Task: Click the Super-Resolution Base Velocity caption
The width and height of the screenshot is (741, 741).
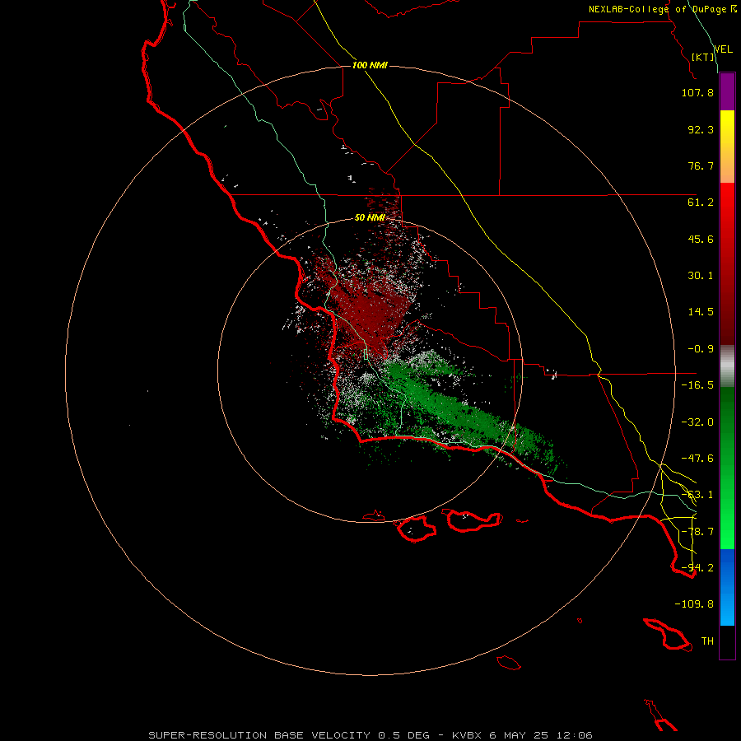Action: [370, 735]
